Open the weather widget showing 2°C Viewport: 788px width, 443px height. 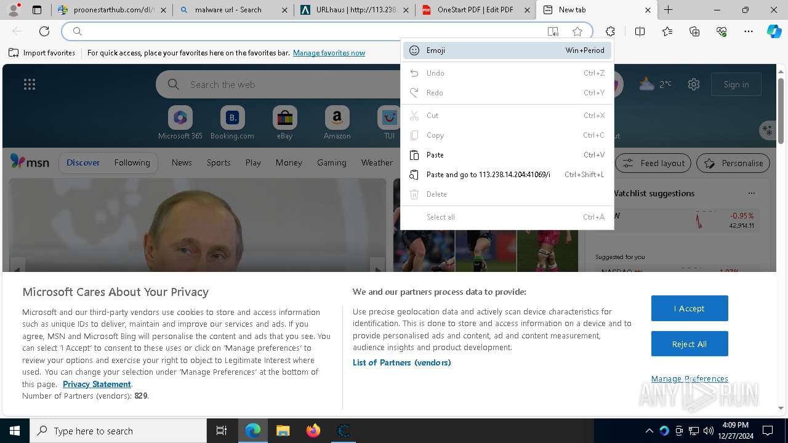point(656,84)
